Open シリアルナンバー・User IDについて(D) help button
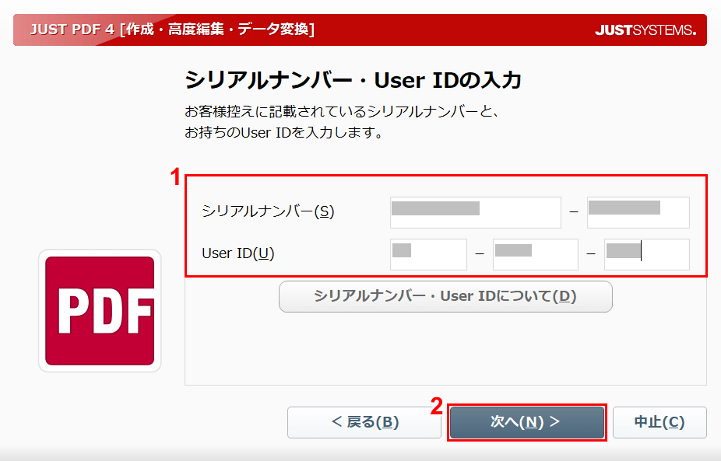Image resolution: width=721 pixels, height=461 pixels. point(445,297)
